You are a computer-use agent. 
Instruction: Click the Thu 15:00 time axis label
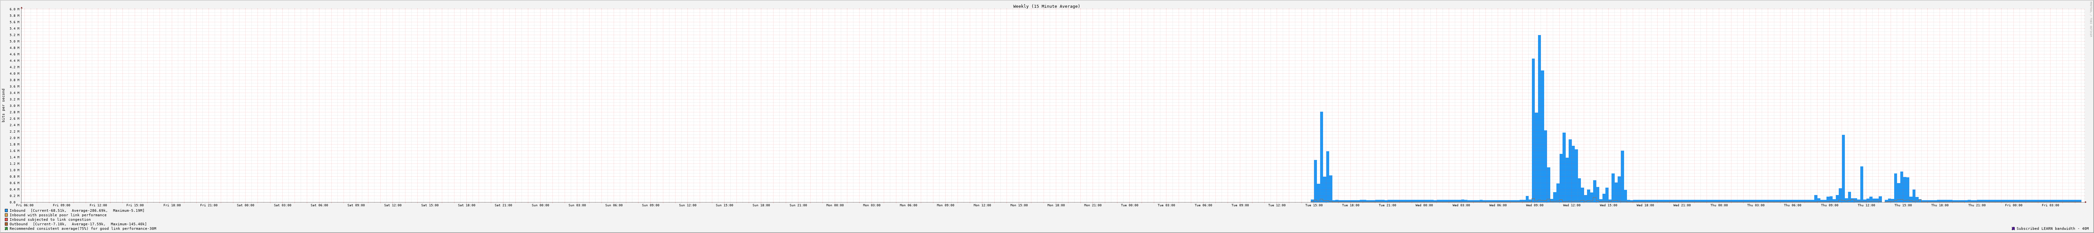click(x=1903, y=205)
